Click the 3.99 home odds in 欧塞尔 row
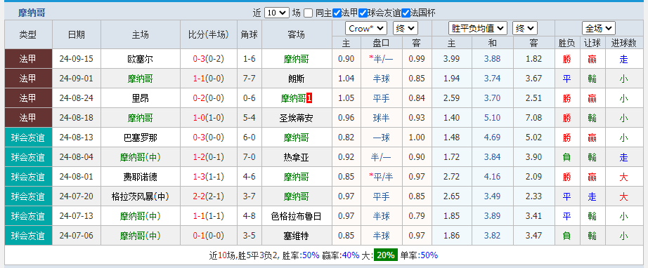The image size is (648, 268). click(451, 59)
